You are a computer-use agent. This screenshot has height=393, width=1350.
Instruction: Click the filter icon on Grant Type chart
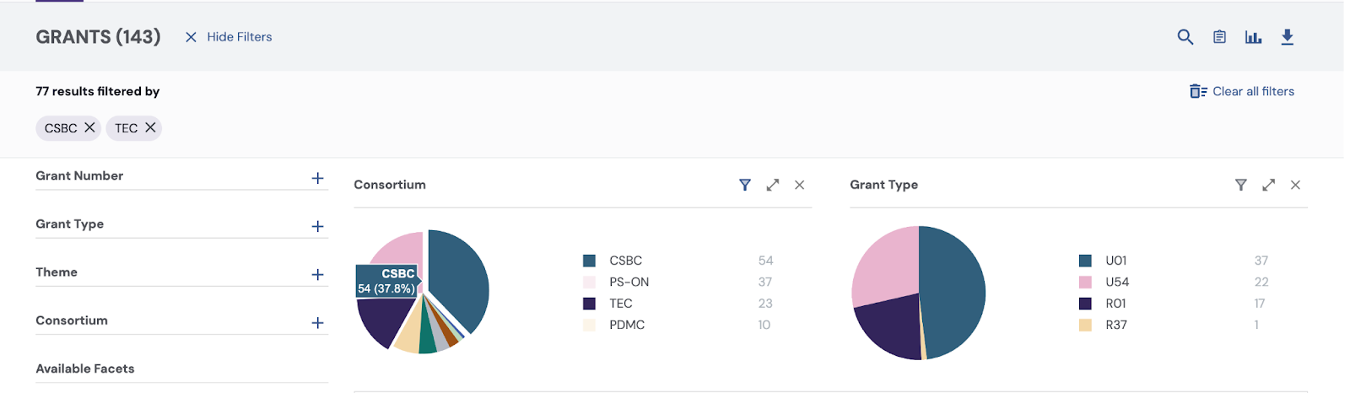(x=1240, y=185)
